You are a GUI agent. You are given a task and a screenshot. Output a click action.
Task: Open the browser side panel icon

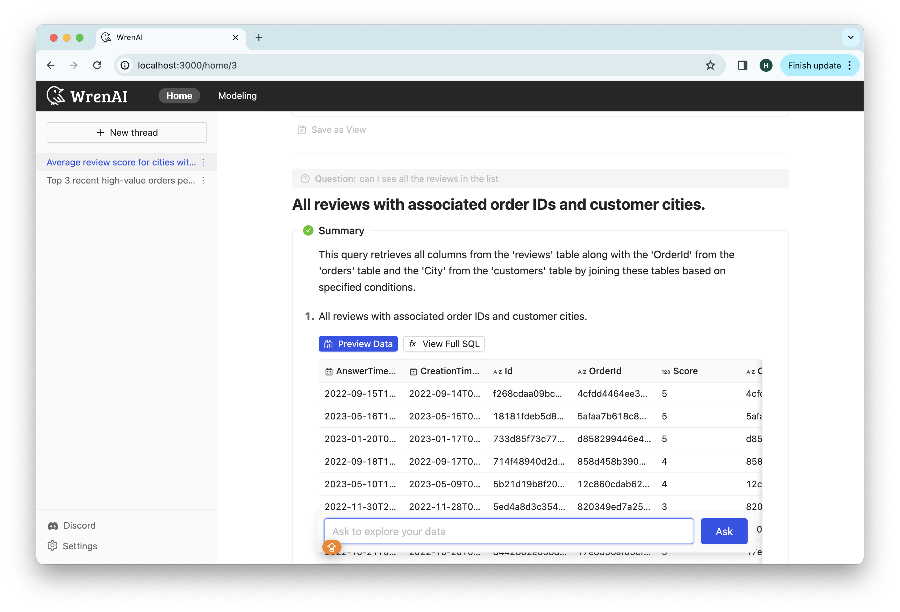coord(742,65)
